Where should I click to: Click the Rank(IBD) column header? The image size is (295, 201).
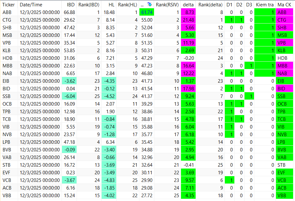click(89, 4)
